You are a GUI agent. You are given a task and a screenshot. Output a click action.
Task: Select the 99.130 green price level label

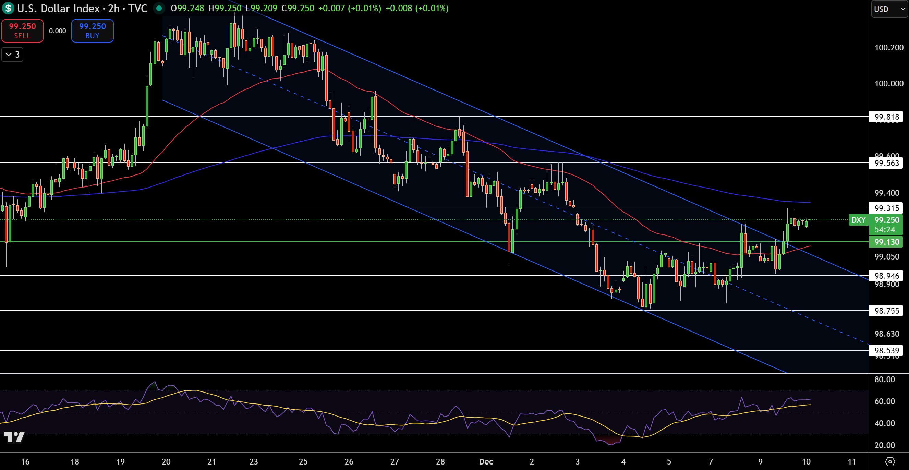887,242
